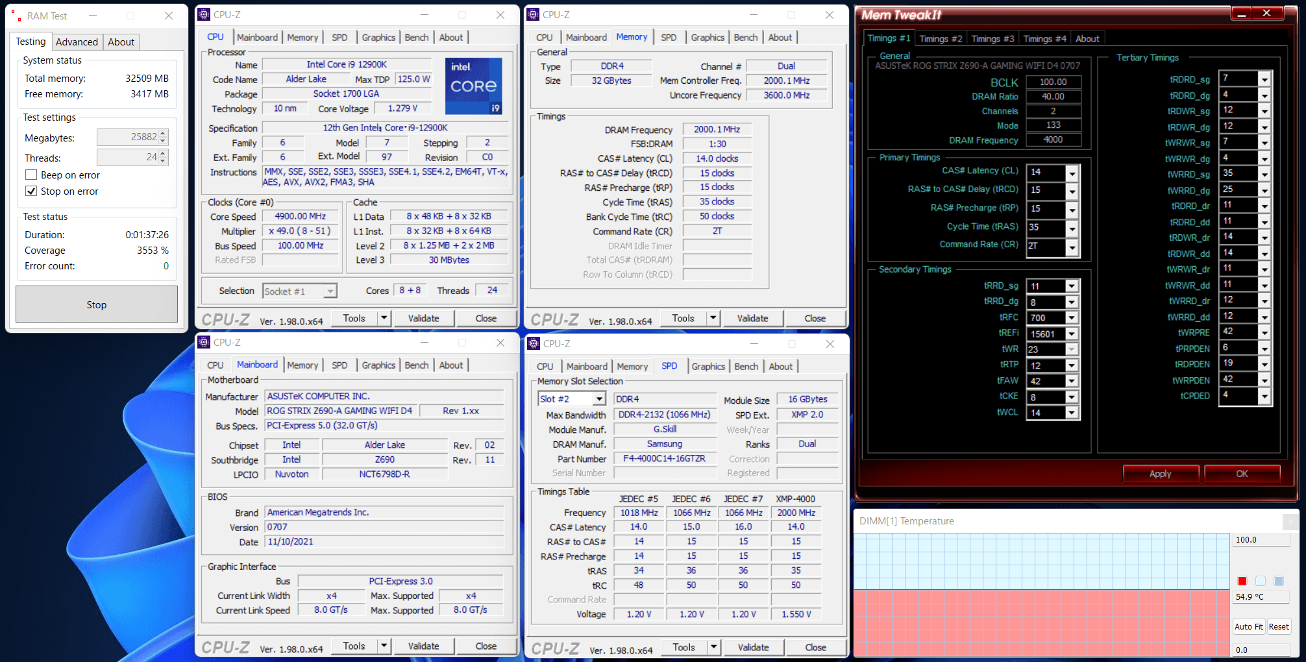Click Validate in the SPD window

pyautogui.click(x=753, y=647)
